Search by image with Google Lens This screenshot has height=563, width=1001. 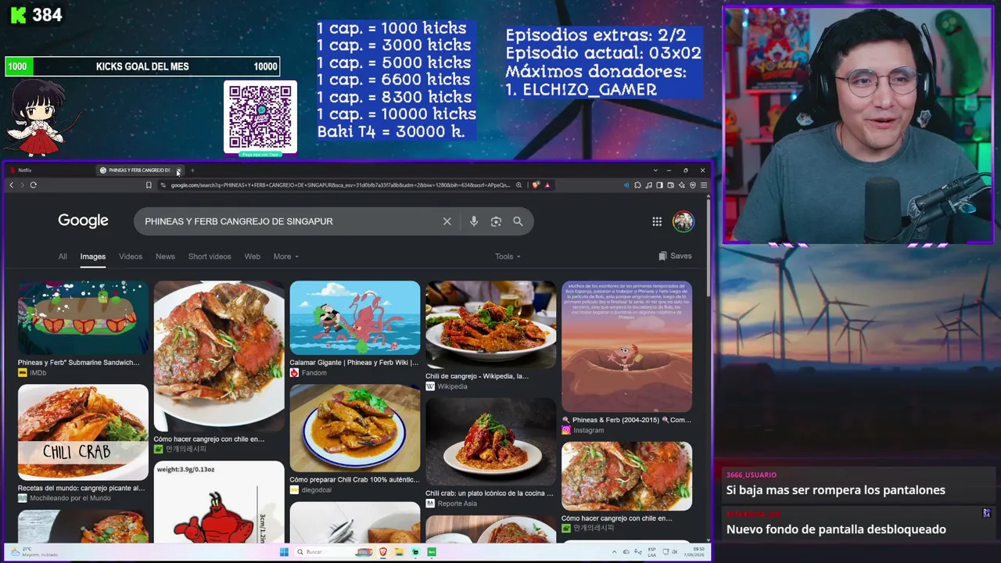(496, 221)
